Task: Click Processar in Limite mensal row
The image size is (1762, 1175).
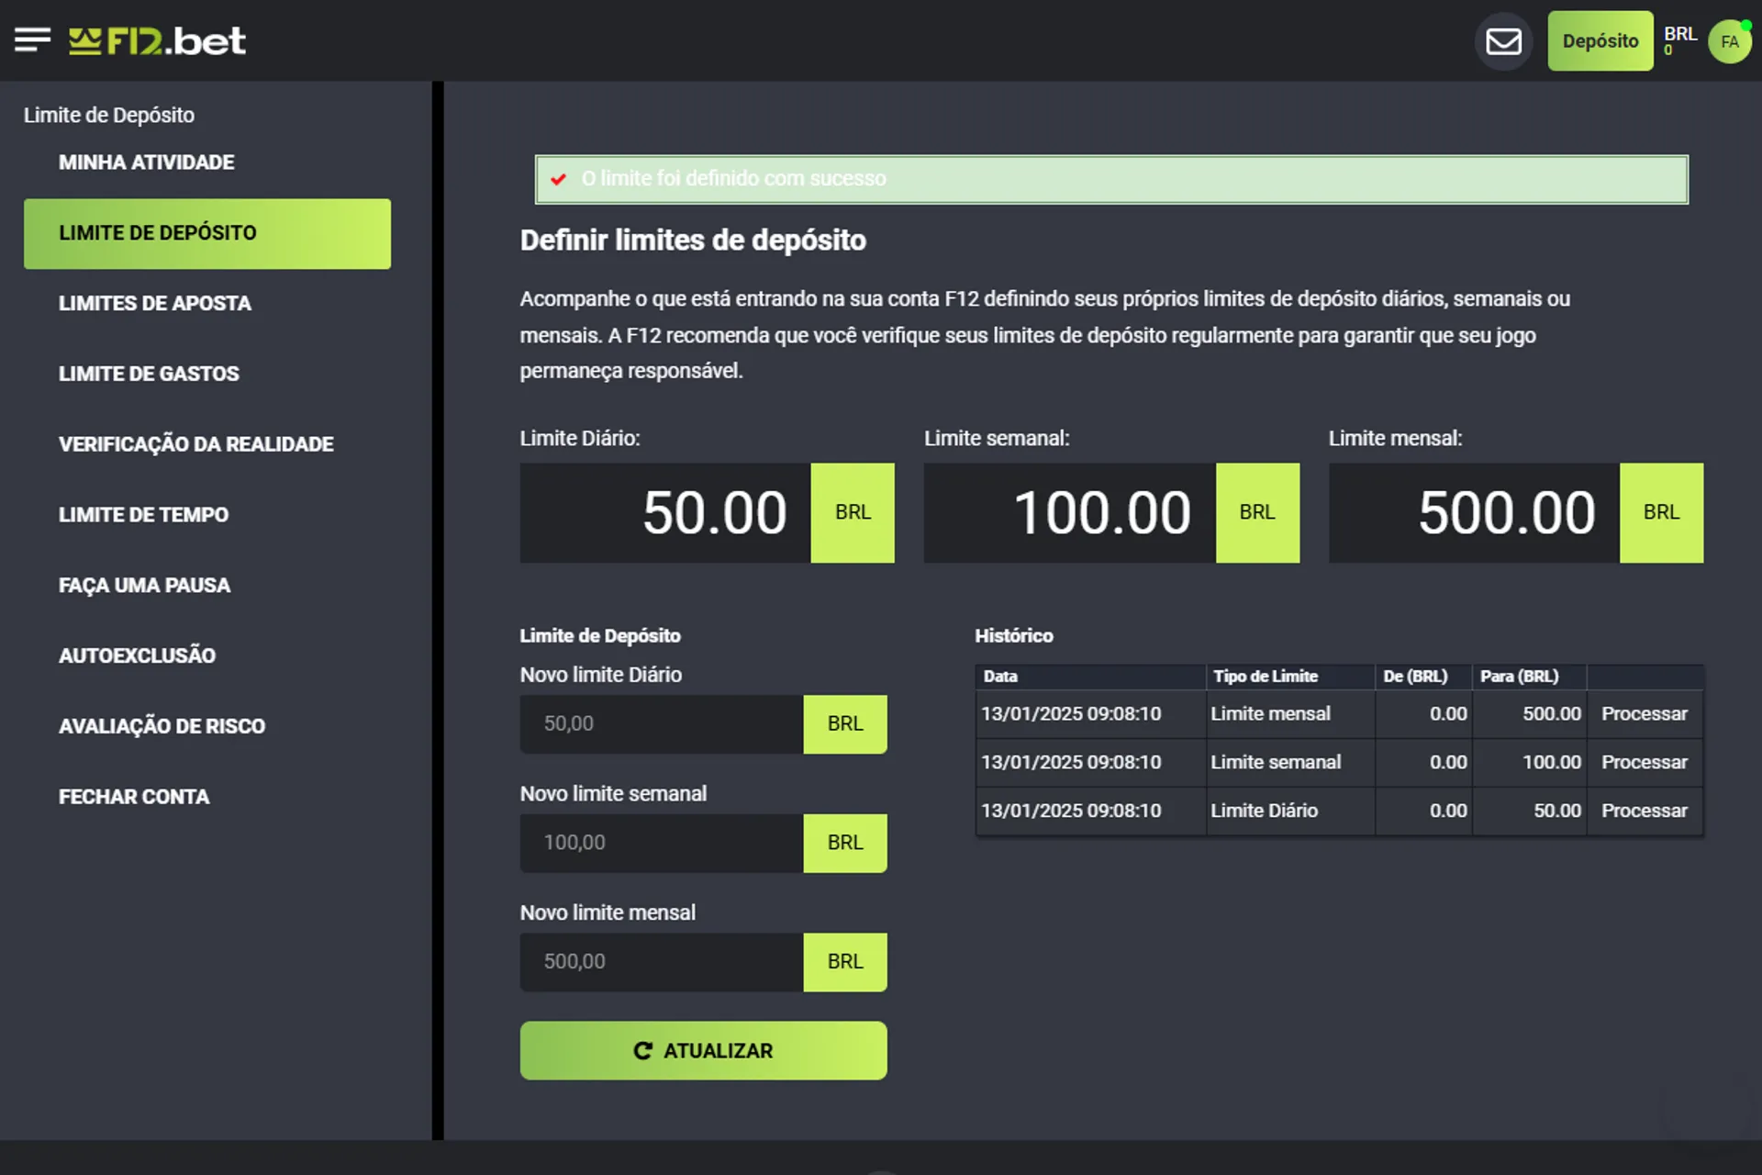Action: click(1644, 713)
